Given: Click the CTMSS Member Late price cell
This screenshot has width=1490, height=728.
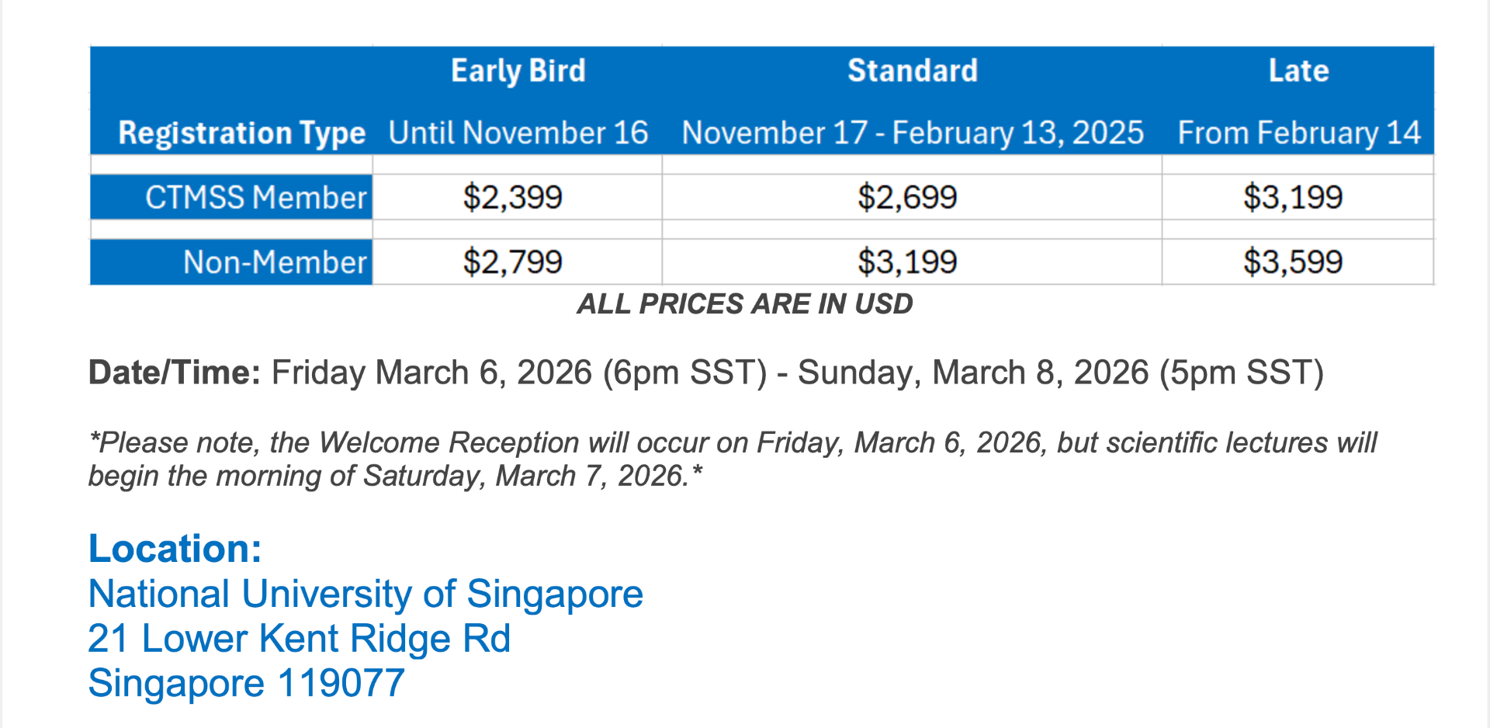Looking at the screenshot, I should (1293, 197).
